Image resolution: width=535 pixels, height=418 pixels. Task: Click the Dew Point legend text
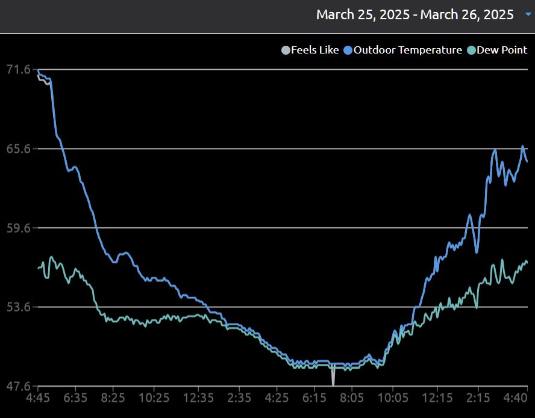pos(501,50)
